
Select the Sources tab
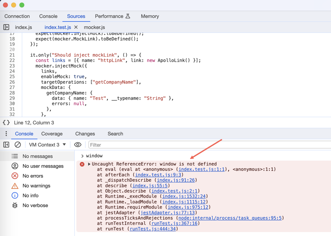[x=76, y=16]
